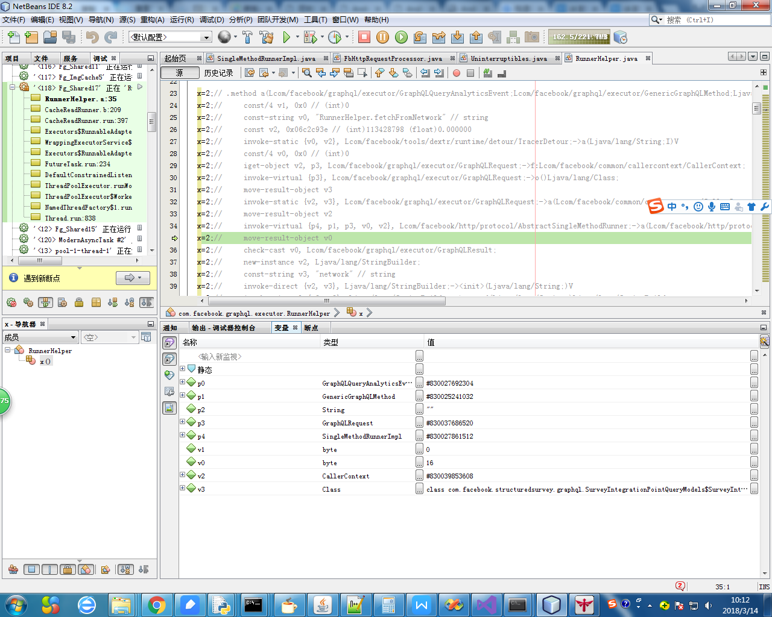The height and width of the screenshot is (617, 772).
Task: Open the 默认配置 configuration dropdown
Action: (x=170, y=37)
